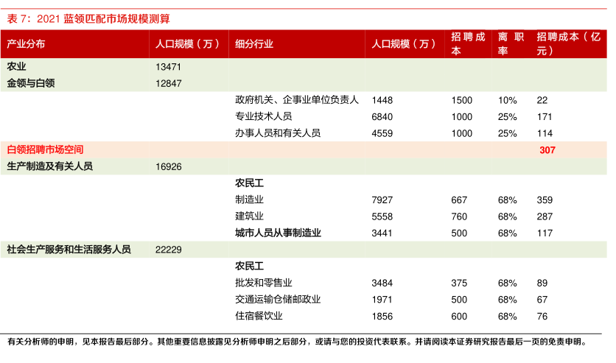This screenshot has width=616, height=363.
Task: Select the 政府机关、企事业单位负责人 cell
Action: (297, 100)
